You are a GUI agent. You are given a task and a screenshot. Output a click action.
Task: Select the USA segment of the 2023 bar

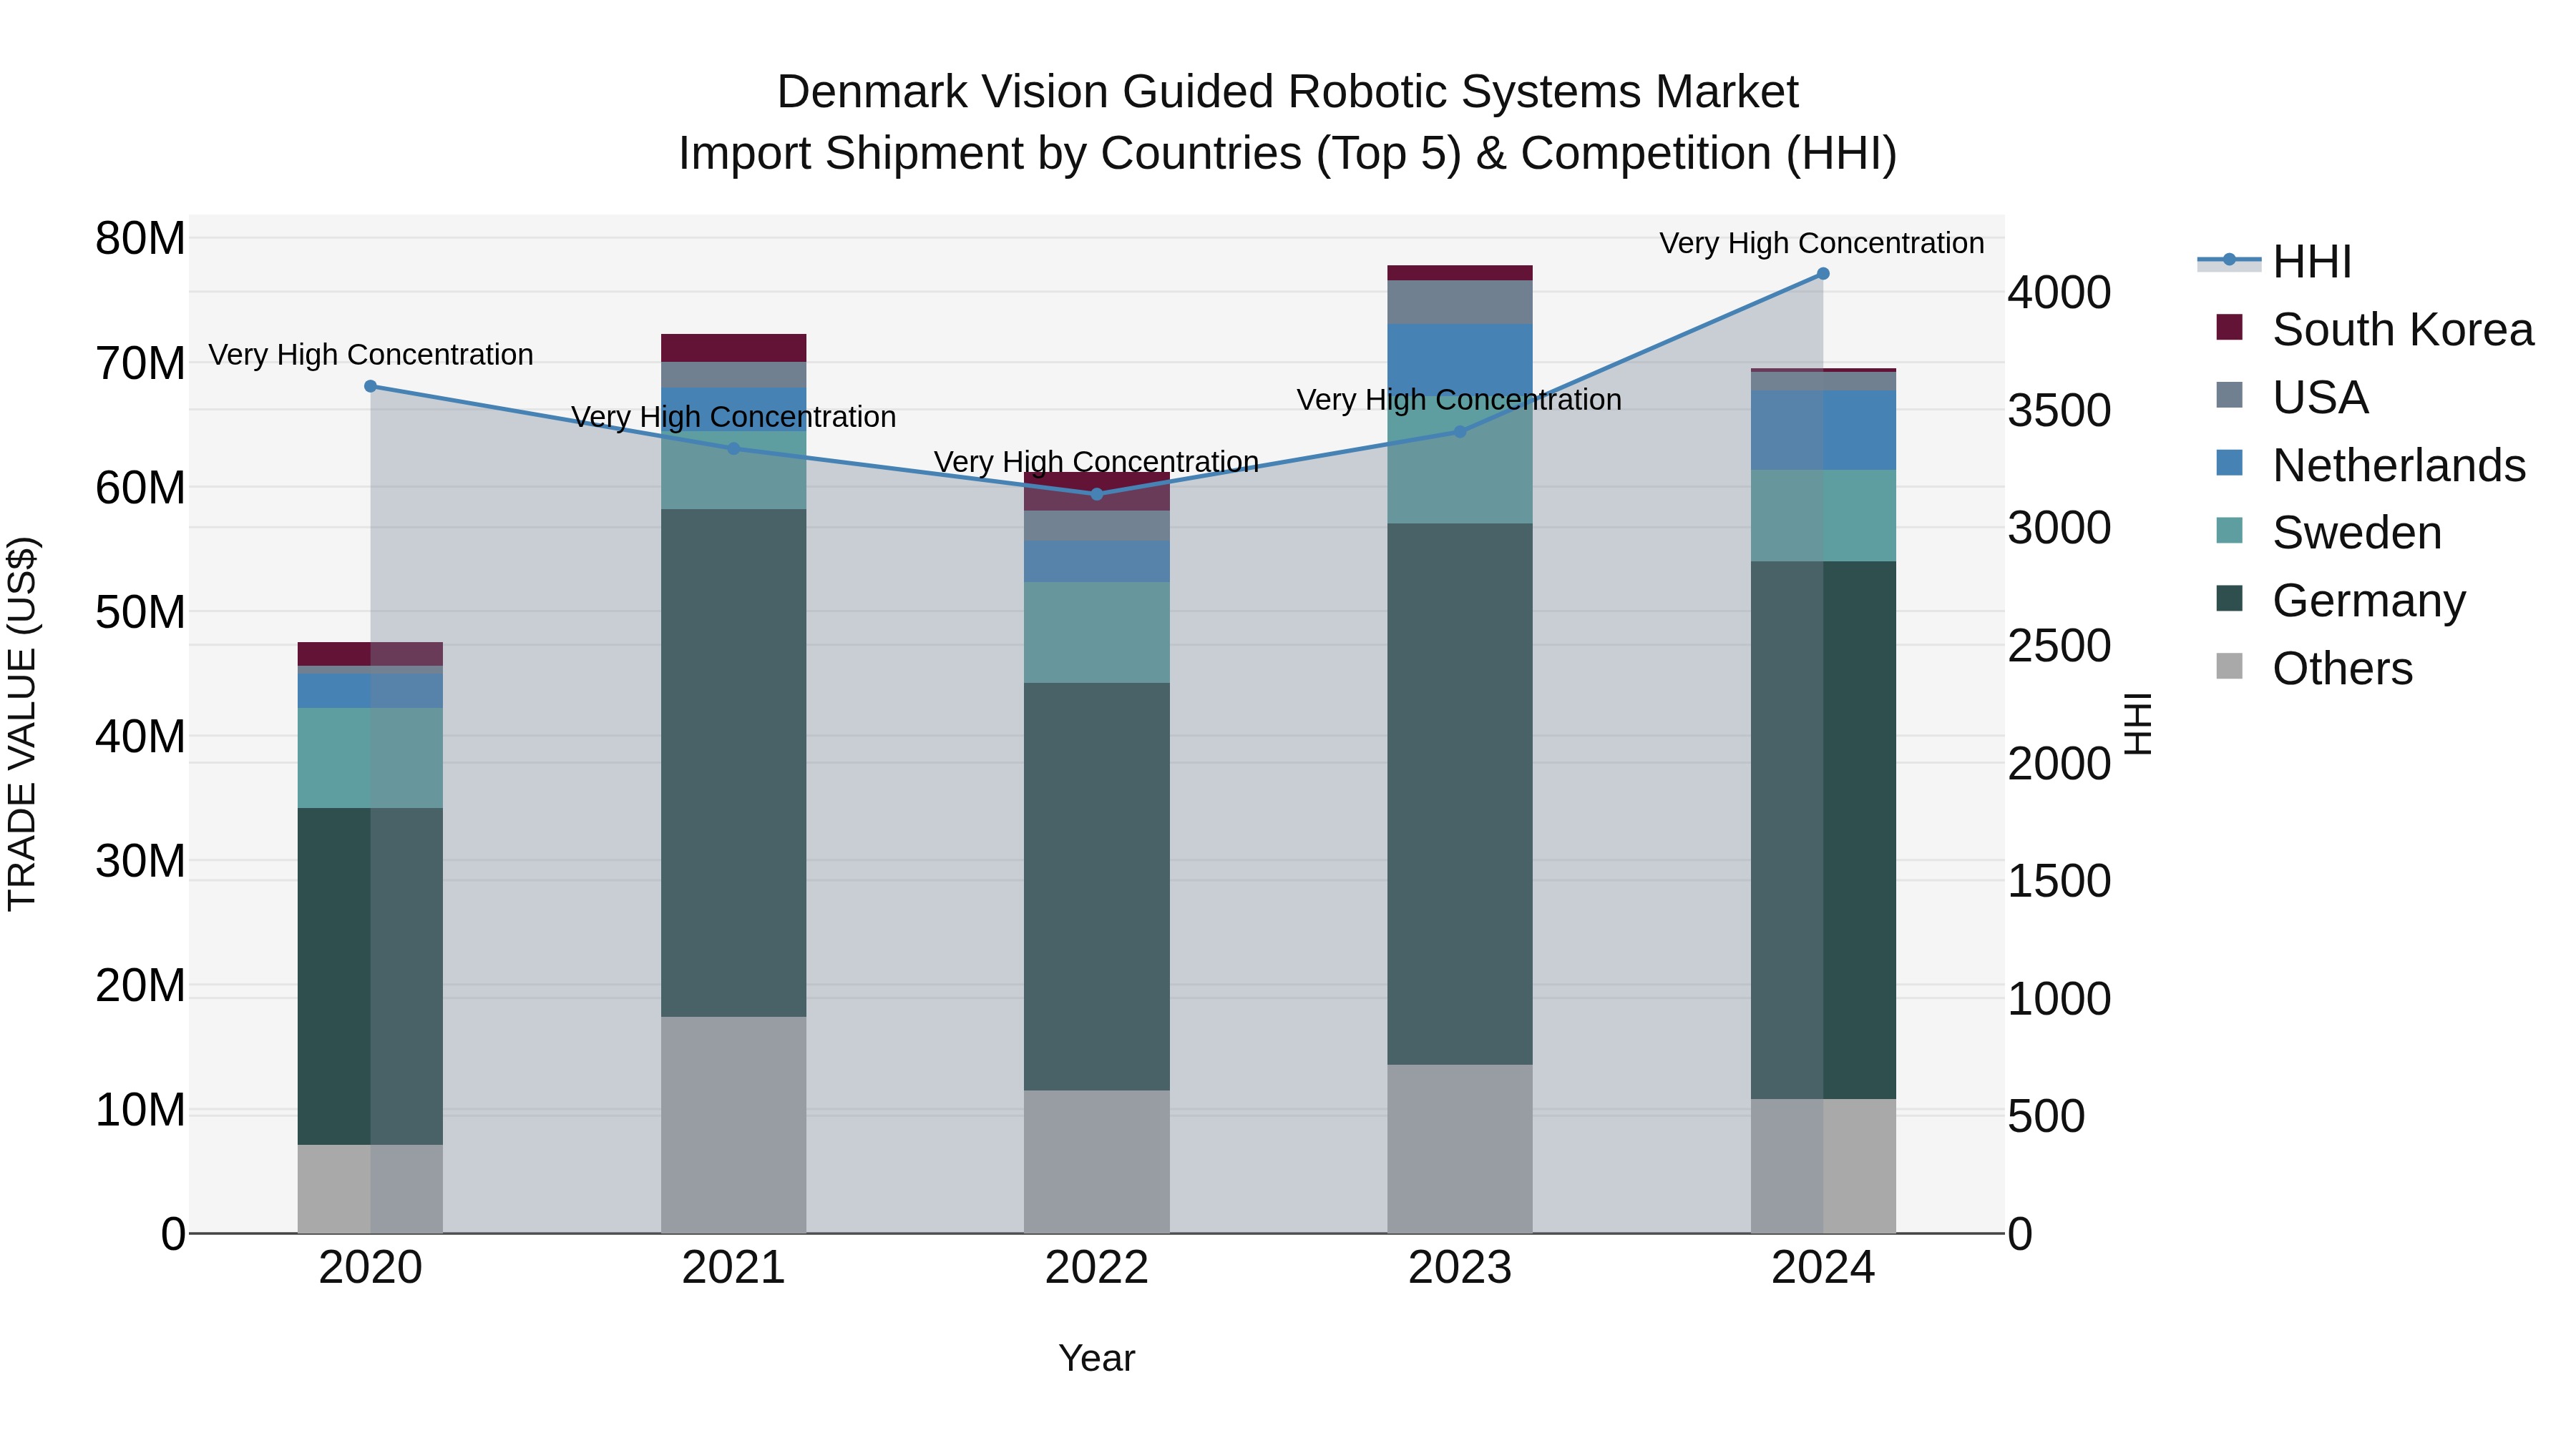tap(1459, 302)
